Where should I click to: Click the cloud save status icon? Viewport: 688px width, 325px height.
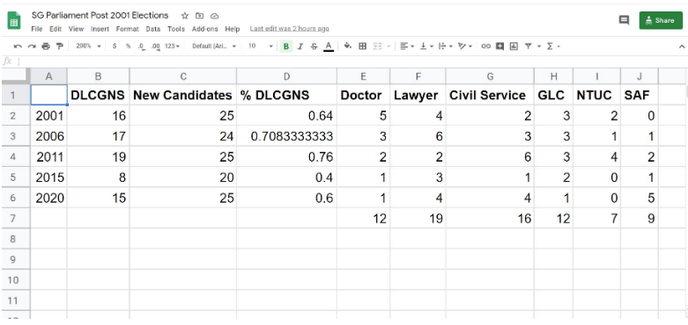pos(215,16)
